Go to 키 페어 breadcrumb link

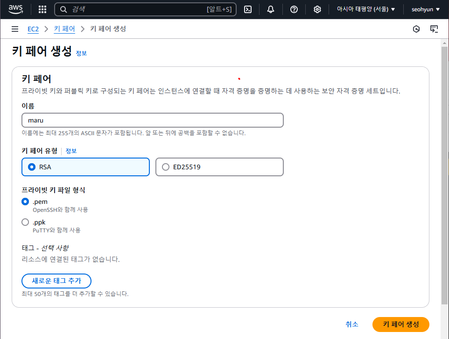64,29
